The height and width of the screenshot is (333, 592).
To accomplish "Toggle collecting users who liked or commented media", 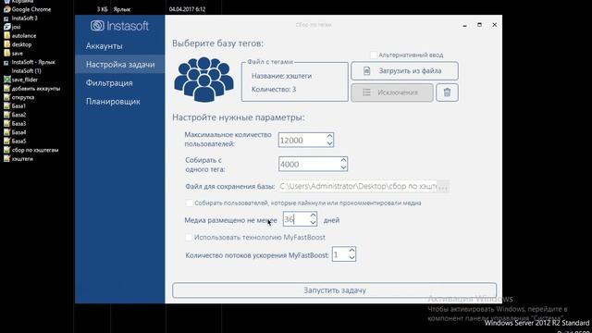I will click(189, 203).
